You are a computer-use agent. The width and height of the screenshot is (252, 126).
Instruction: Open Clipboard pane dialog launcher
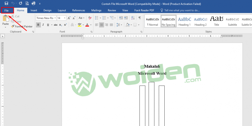point(33,32)
